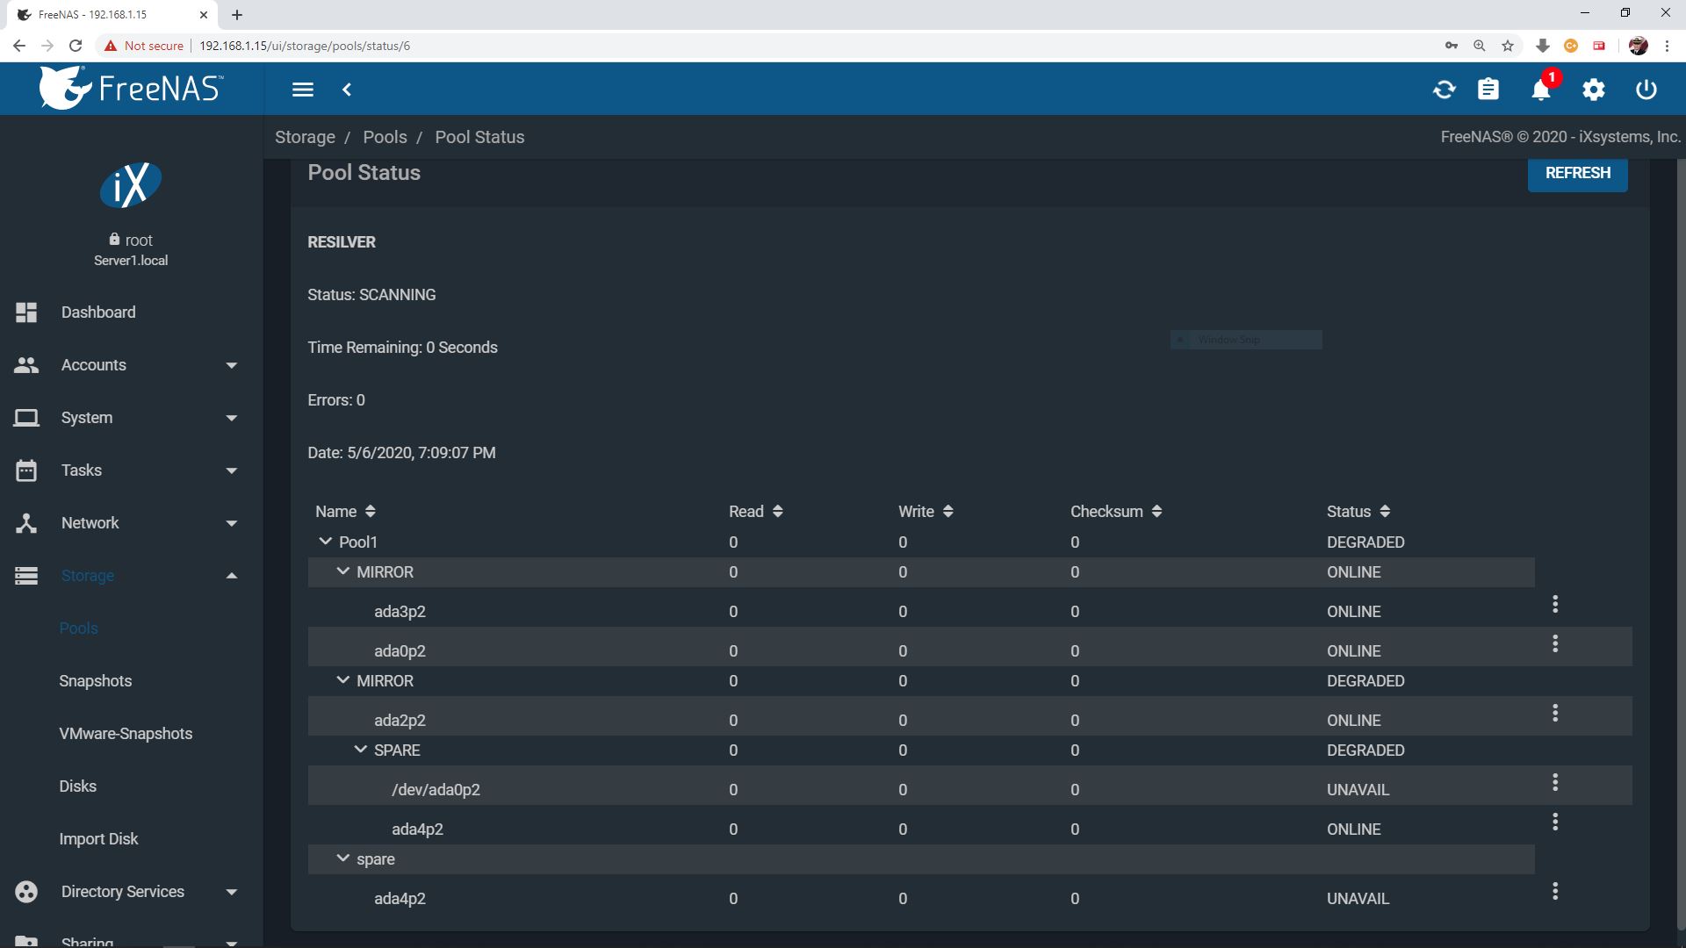Image resolution: width=1686 pixels, height=948 pixels.
Task: Expand the System menu arrow
Action: (x=232, y=418)
